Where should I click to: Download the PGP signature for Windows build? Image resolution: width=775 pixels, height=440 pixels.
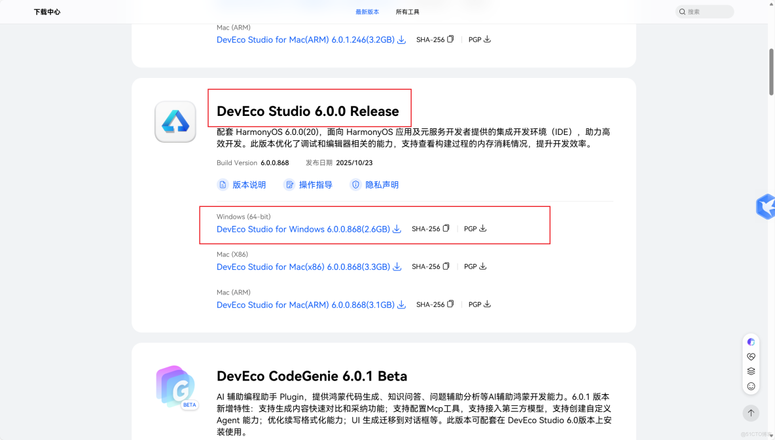[484, 228]
